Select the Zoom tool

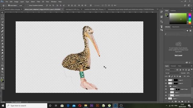click(2, 72)
